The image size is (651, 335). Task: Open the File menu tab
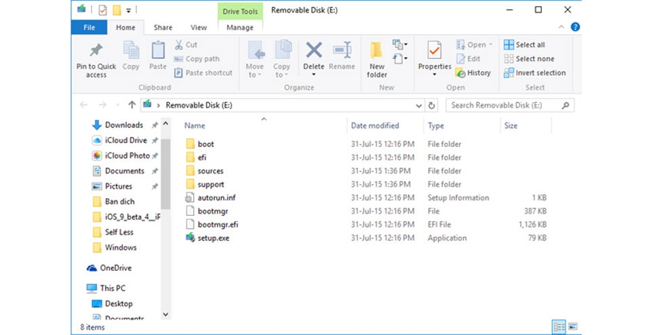(x=90, y=27)
